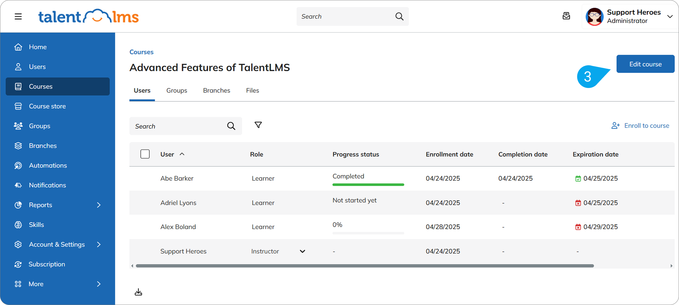Click the Expiration date column header
Viewport: 679px width, 305px height.
click(596, 154)
